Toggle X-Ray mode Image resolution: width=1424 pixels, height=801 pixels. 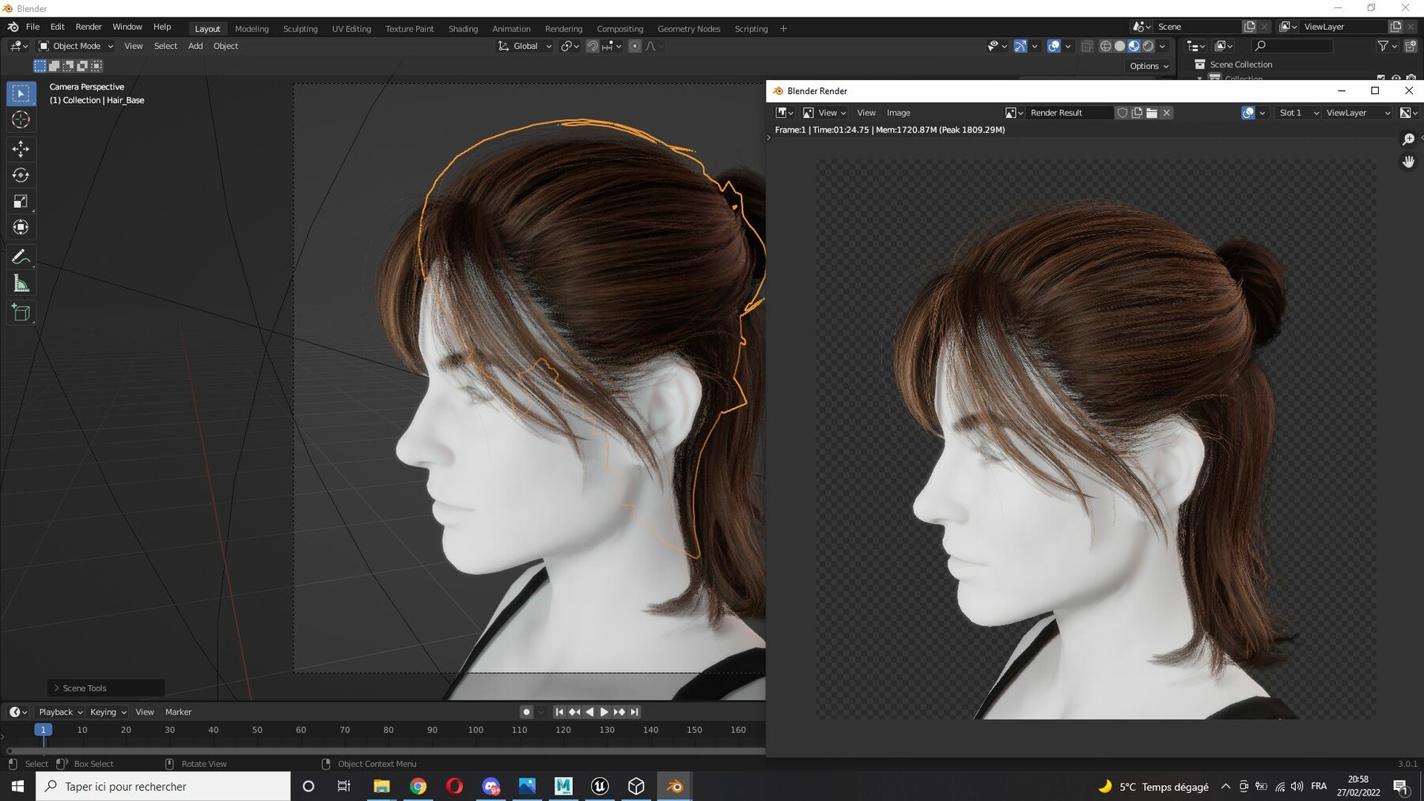click(1087, 47)
